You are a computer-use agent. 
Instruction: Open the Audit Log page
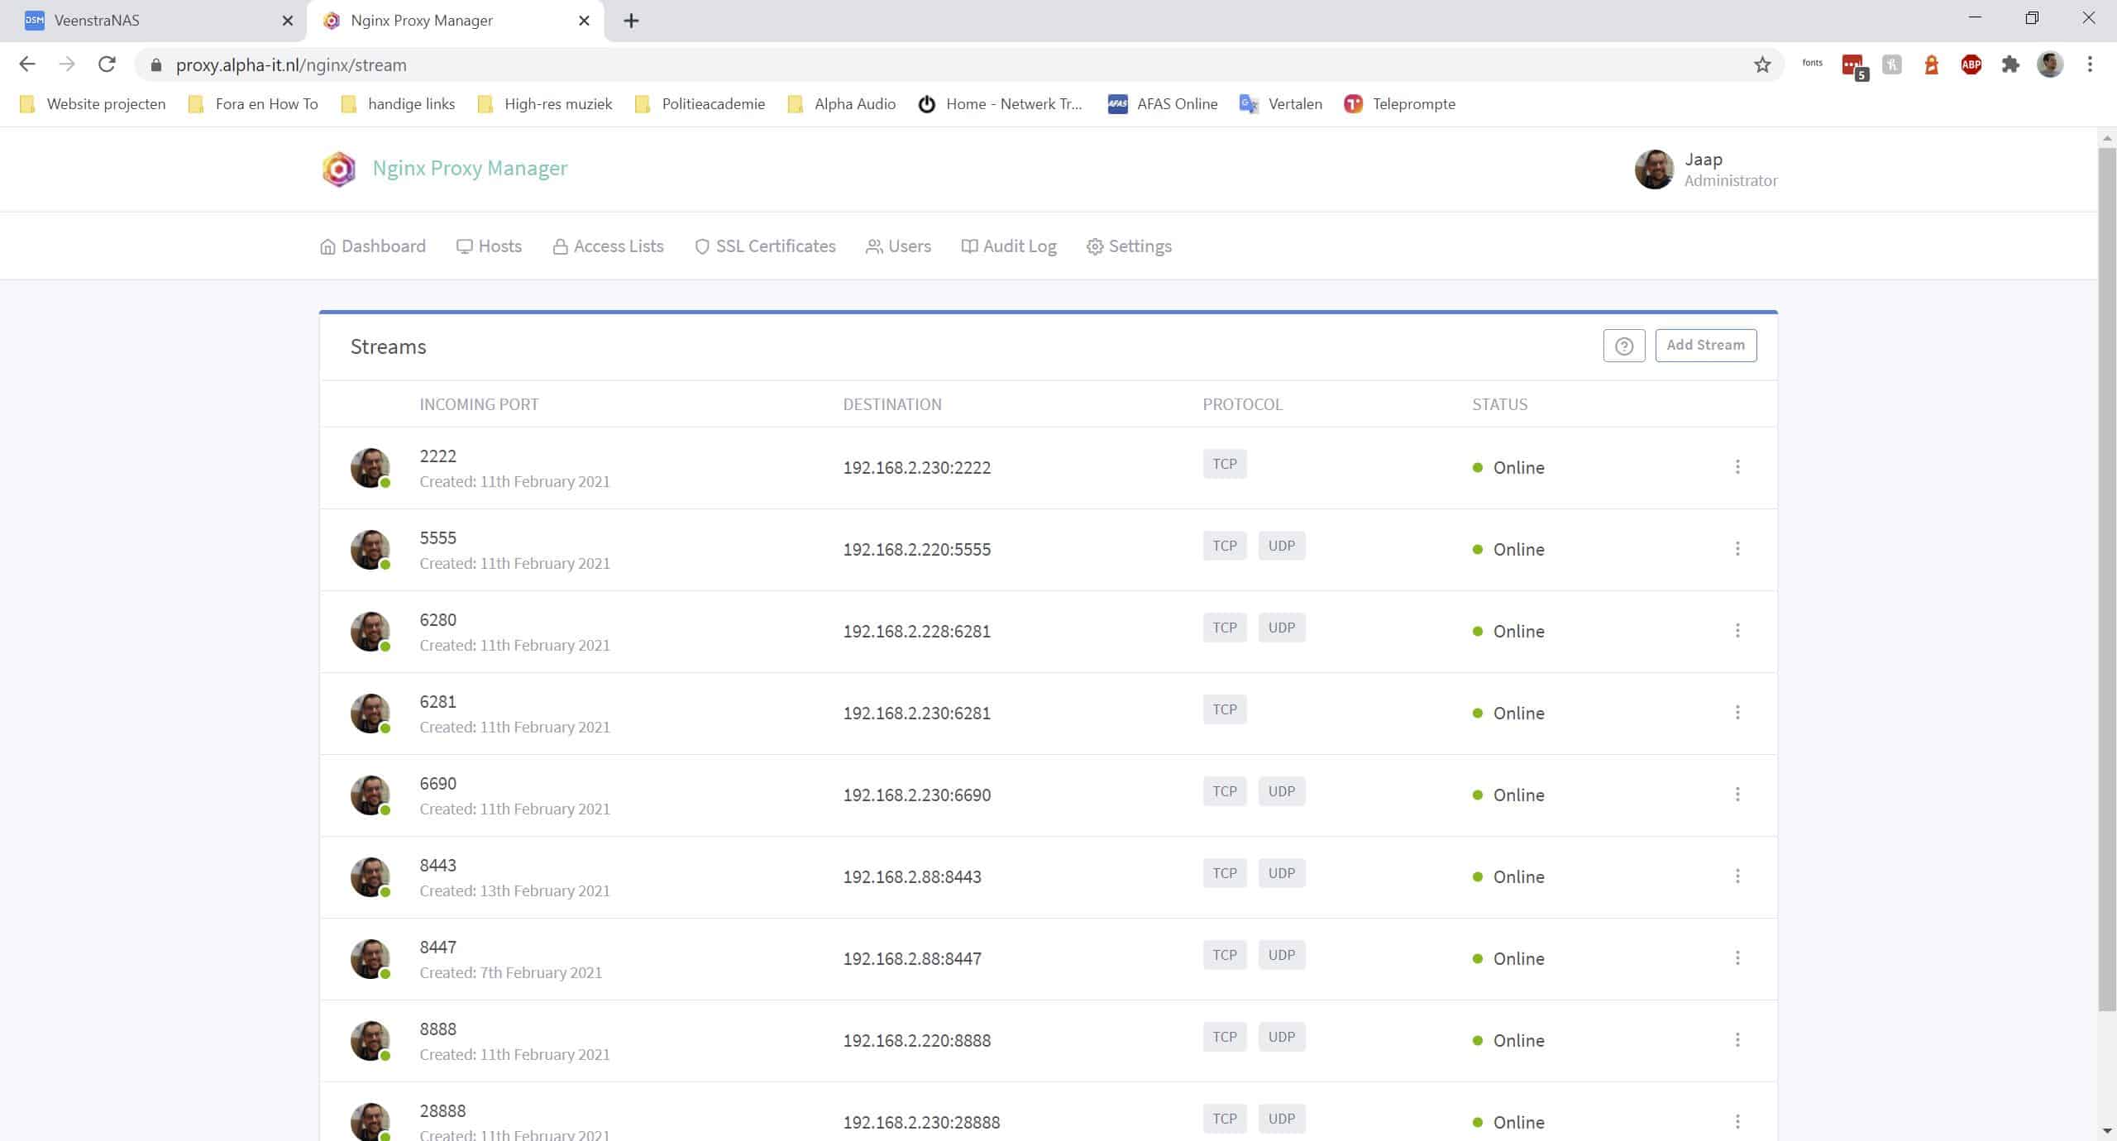pyautogui.click(x=1009, y=246)
